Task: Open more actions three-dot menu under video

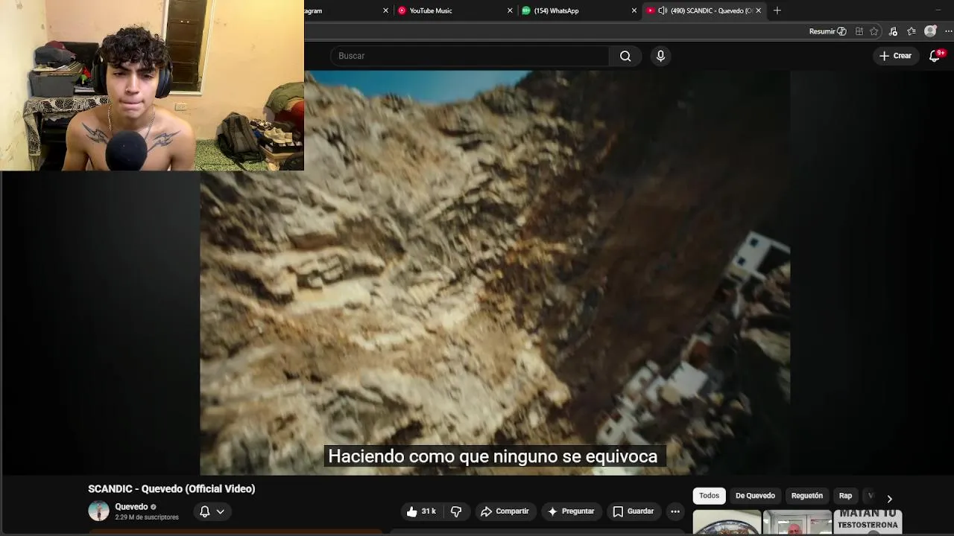Action: 675,511
